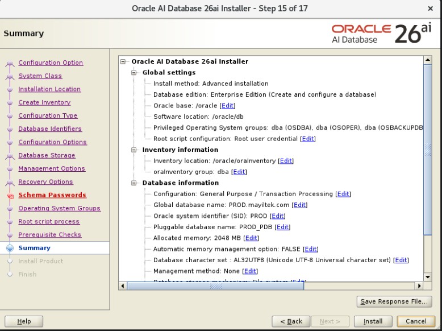Select the Database edition: Enterprise Edition row
442x331 pixels.
click(x=265, y=95)
